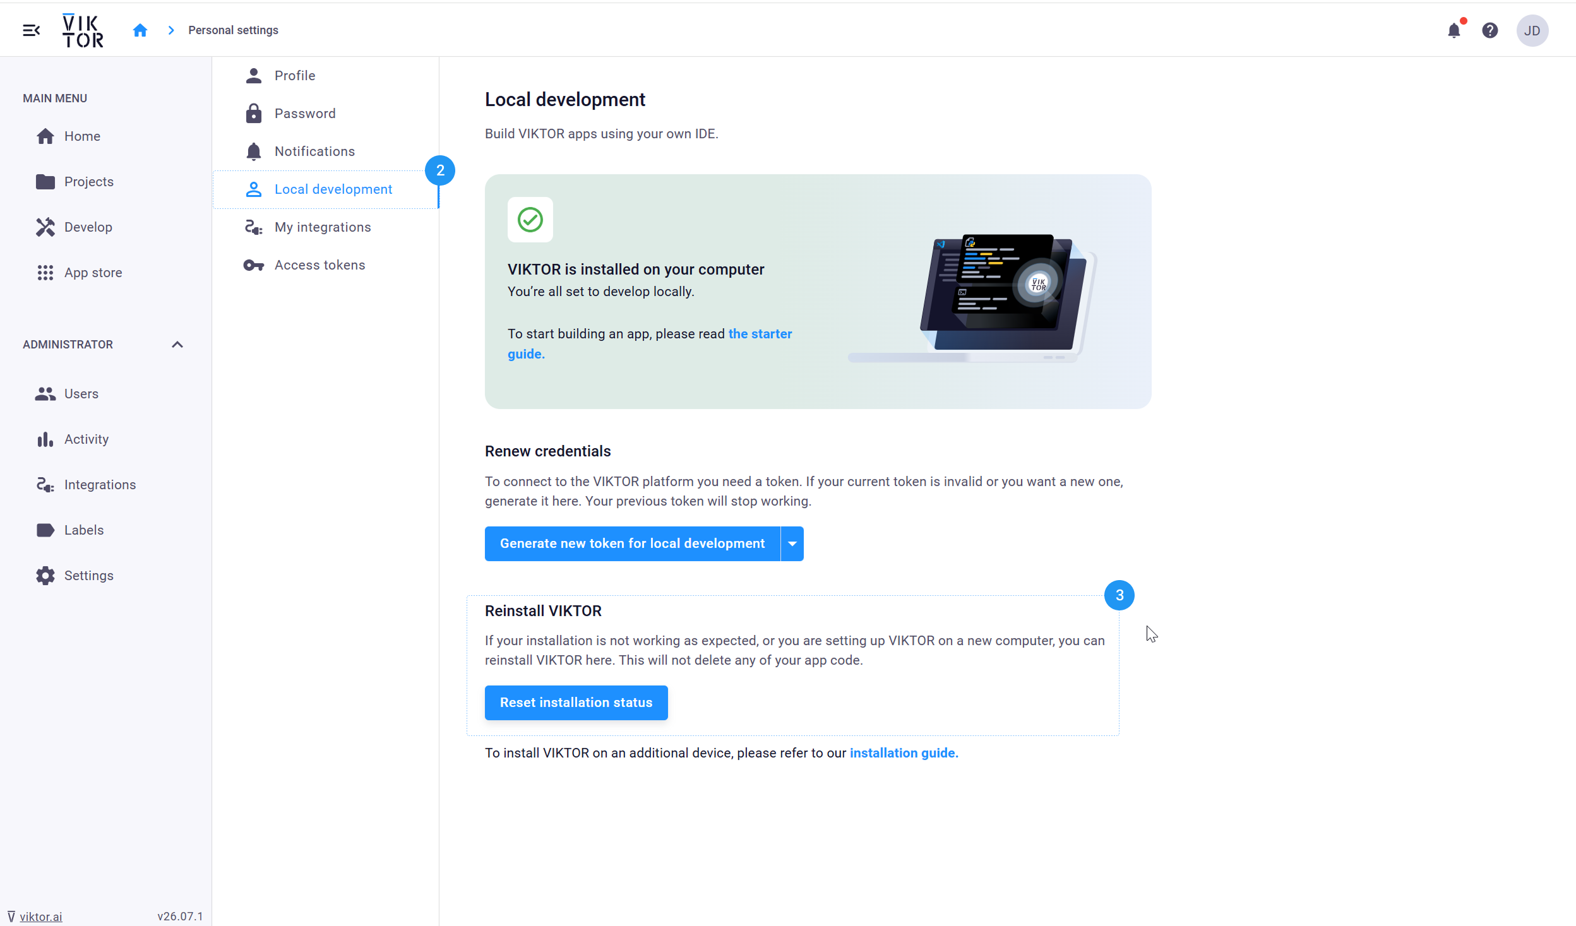Switch to the Access tokens tab

click(326, 265)
